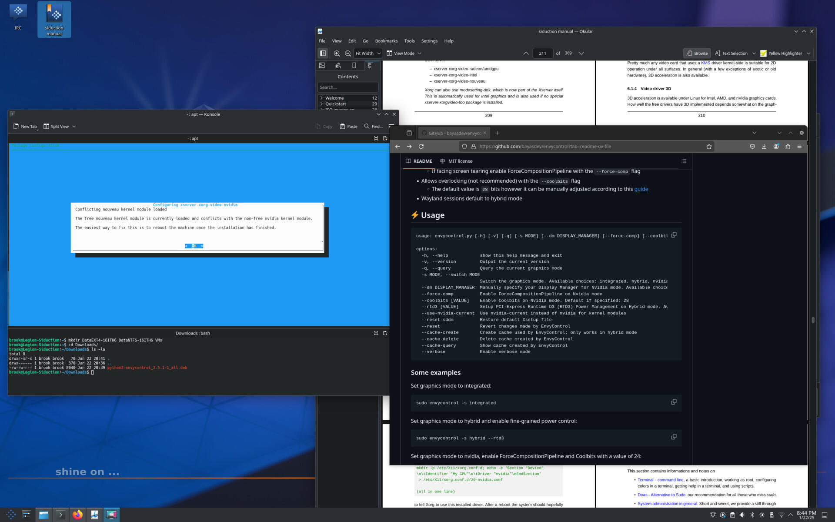Open the File menu in Okular
Viewport: 835px width, 522px height.
tap(322, 41)
